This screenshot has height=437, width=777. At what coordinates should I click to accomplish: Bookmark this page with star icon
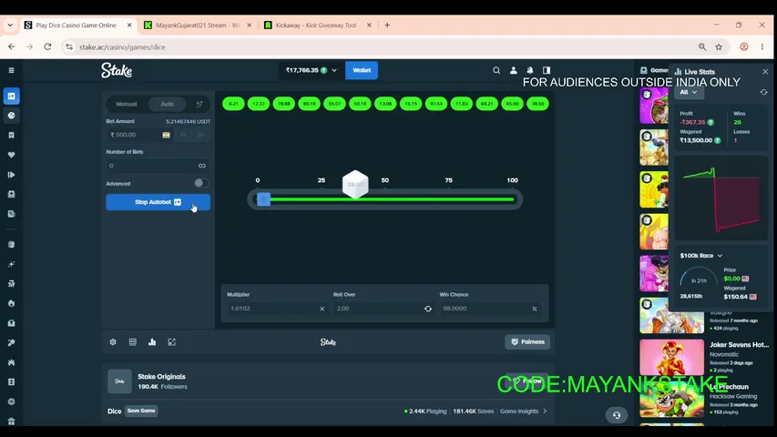[719, 46]
